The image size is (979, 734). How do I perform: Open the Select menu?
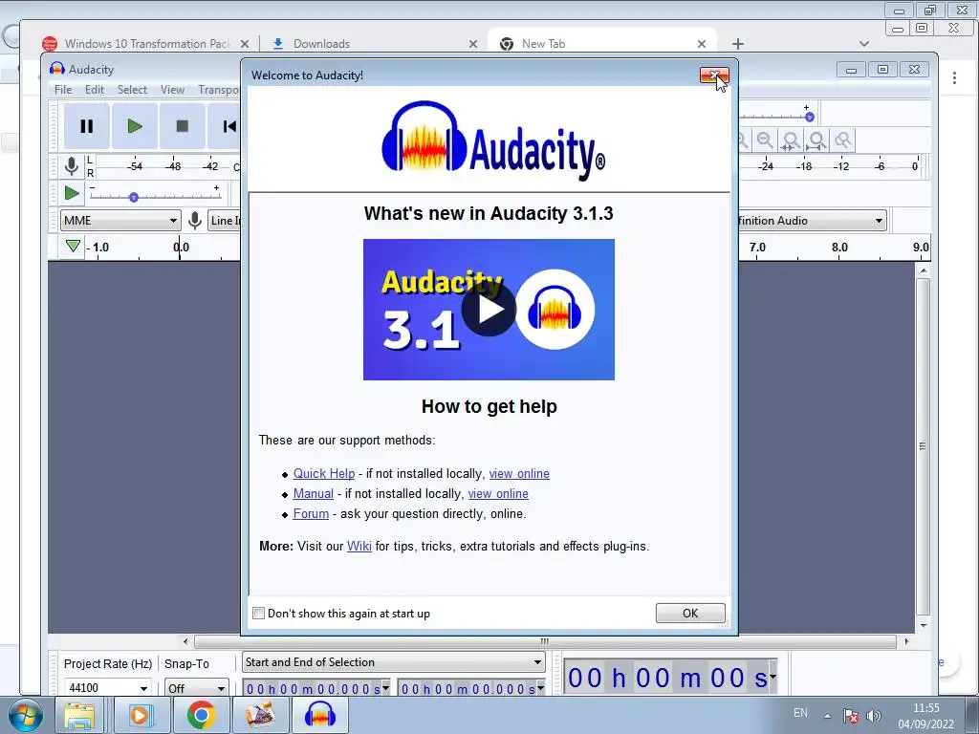tap(132, 90)
